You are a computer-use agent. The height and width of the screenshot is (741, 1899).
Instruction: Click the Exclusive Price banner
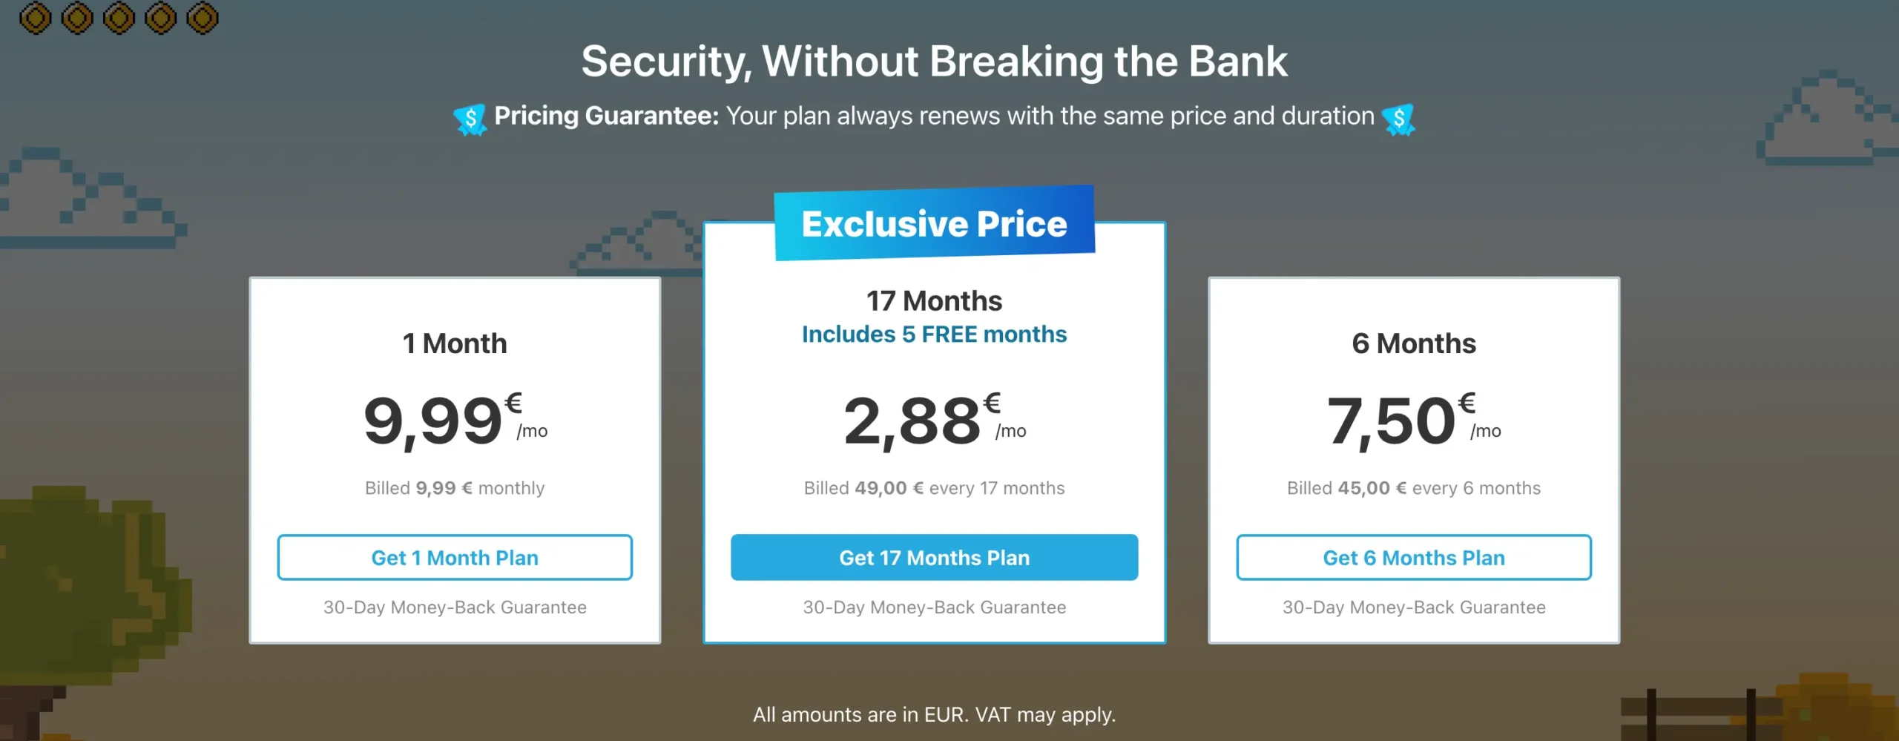click(x=934, y=223)
